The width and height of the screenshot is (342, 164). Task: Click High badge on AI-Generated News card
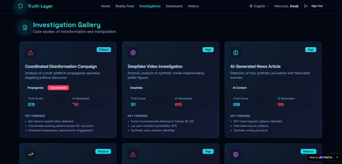point(311,50)
